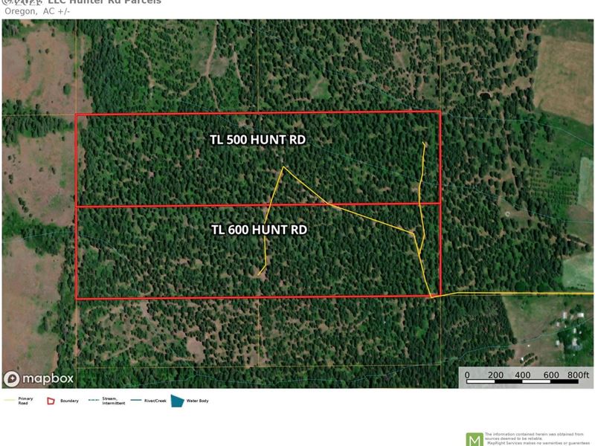Select the TL 600 HUNT RD label

[x=259, y=230]
